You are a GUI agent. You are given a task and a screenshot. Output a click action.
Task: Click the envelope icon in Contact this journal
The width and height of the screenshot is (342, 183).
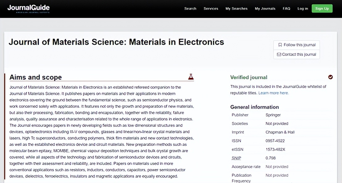(x=279, y=55)
